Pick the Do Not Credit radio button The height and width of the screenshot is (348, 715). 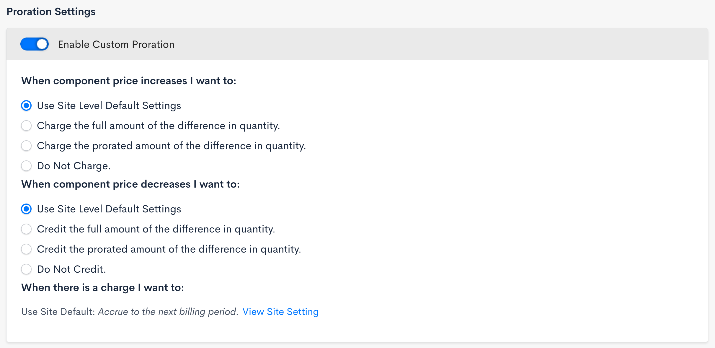[26, 269]
